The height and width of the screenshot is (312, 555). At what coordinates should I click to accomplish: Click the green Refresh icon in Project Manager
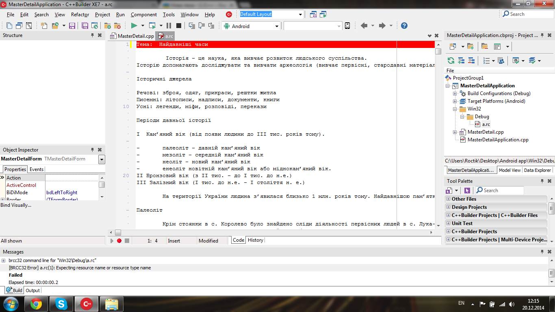451,61
